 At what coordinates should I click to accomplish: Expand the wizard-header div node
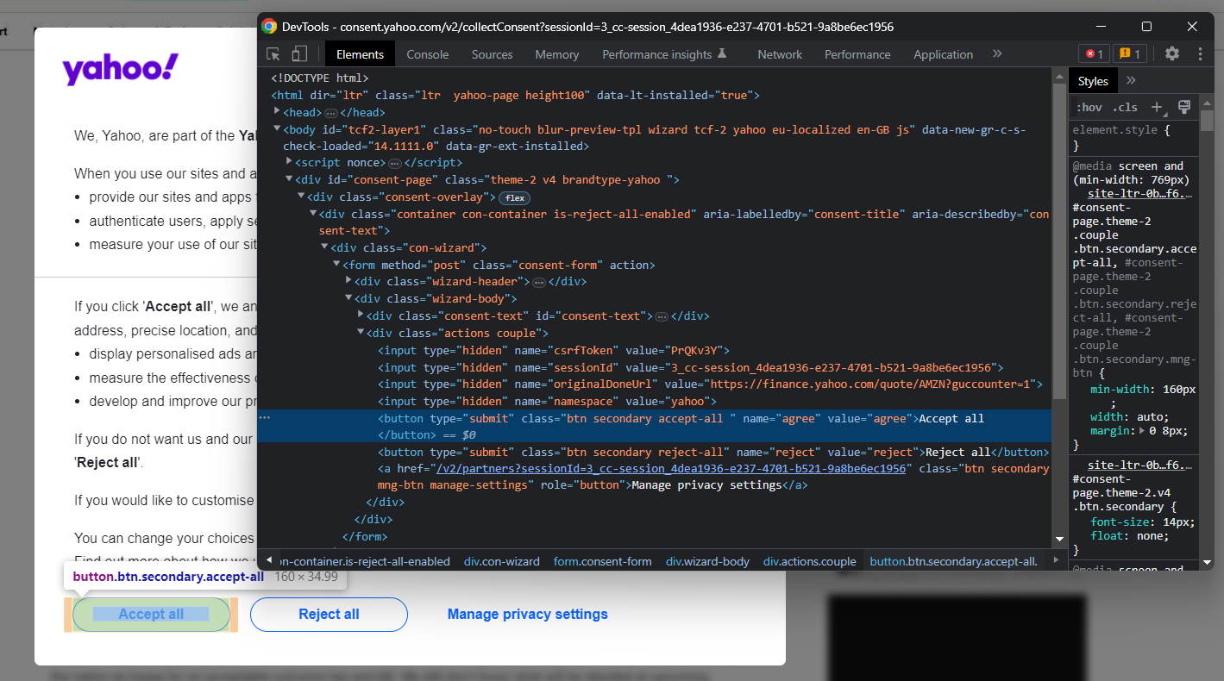point(349,282)
